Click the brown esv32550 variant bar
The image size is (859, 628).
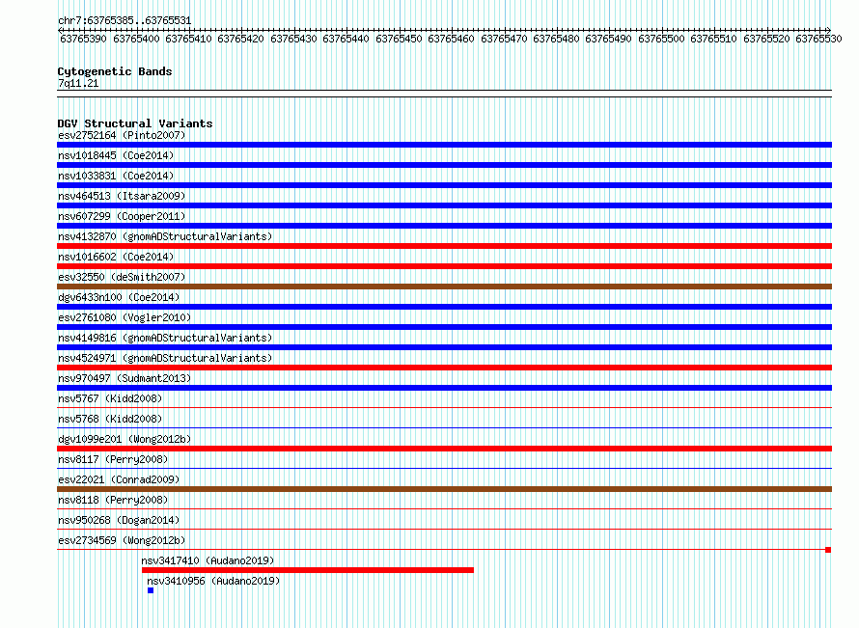(x=444, y=287)
